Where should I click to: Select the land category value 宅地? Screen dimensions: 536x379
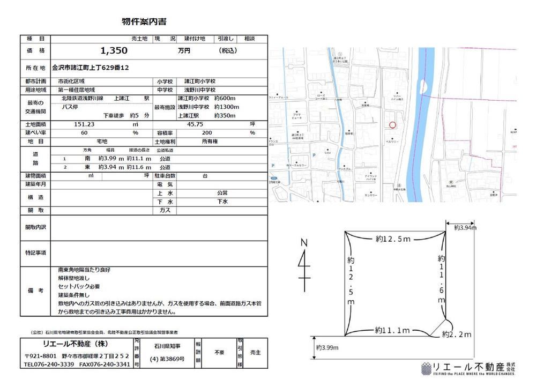(102, 142)
